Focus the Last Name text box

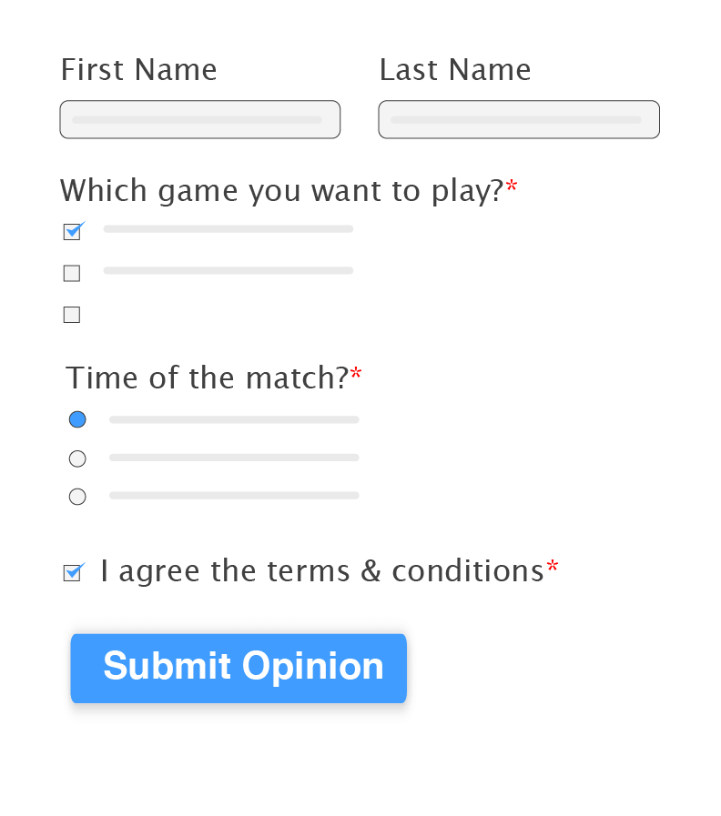pyautogui.click(x=518, y=119)
